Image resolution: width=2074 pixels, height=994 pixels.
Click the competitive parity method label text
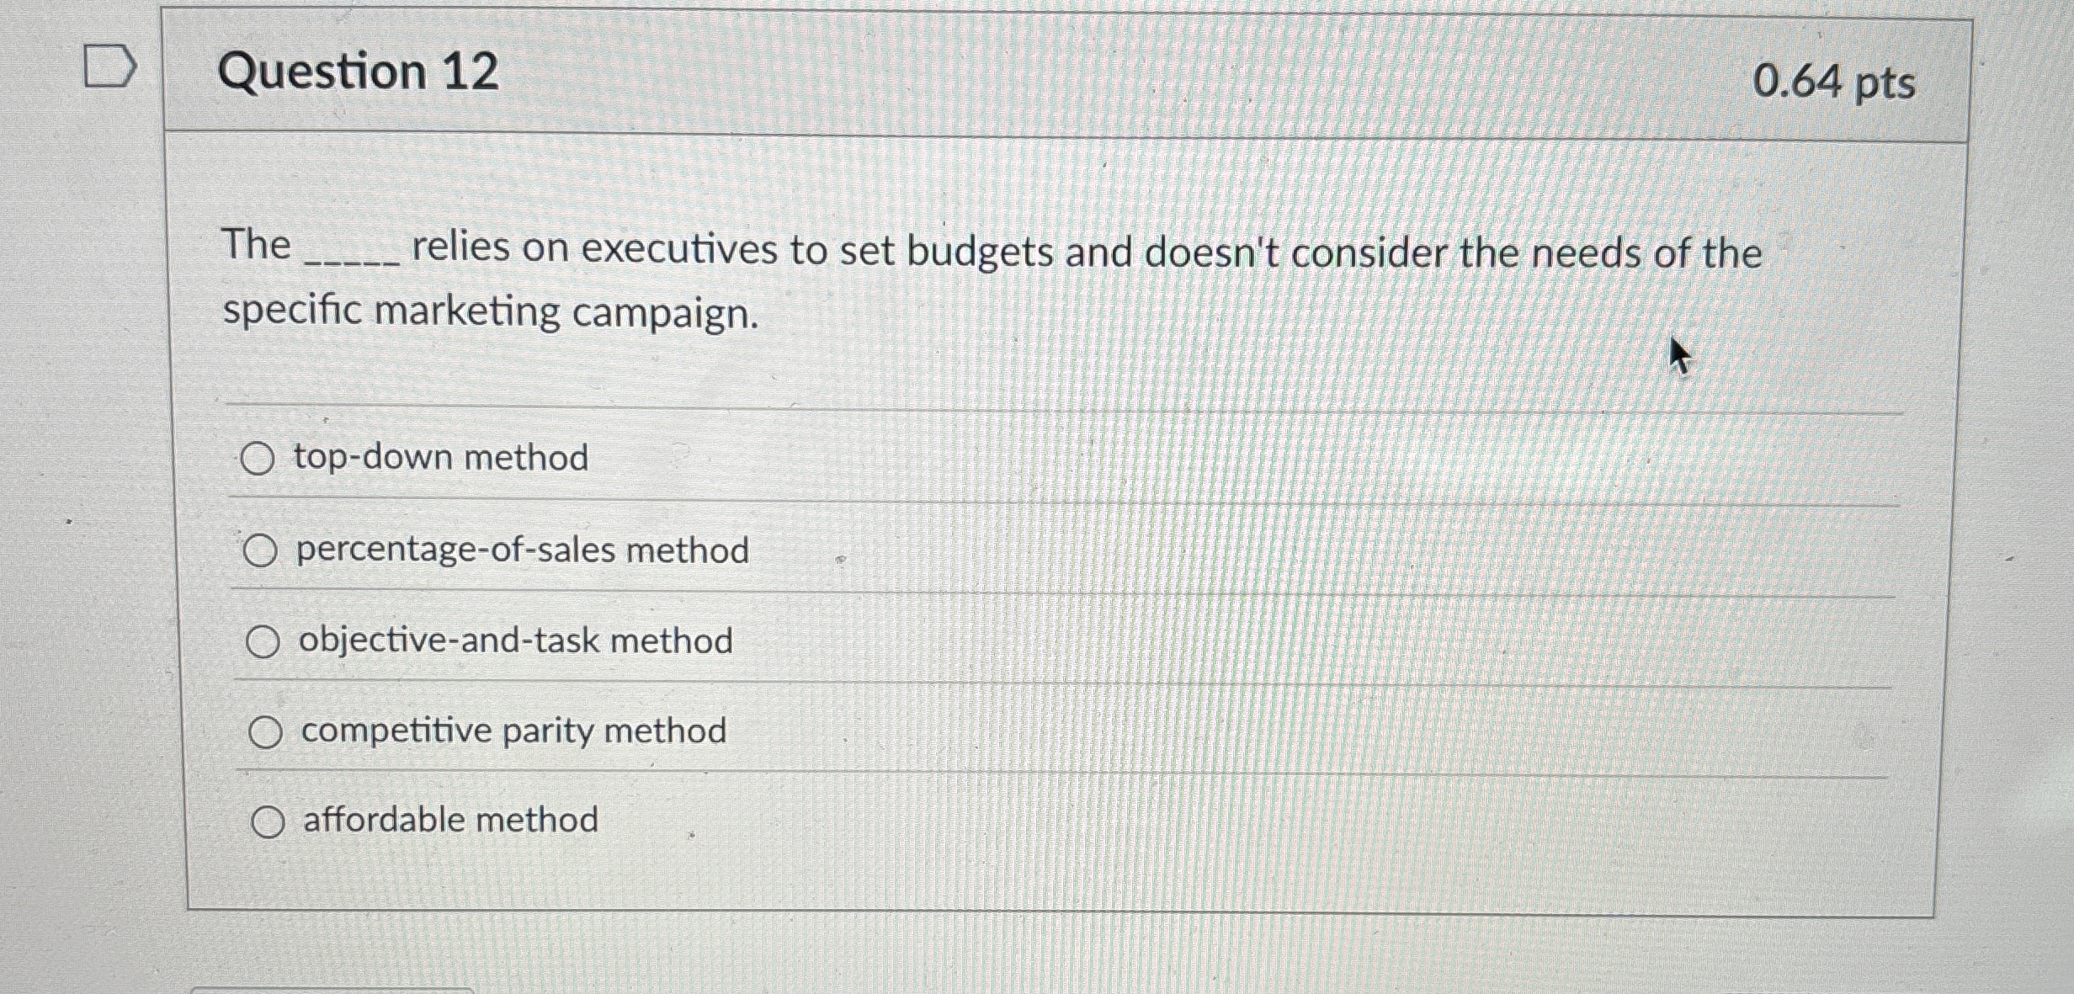511,731
